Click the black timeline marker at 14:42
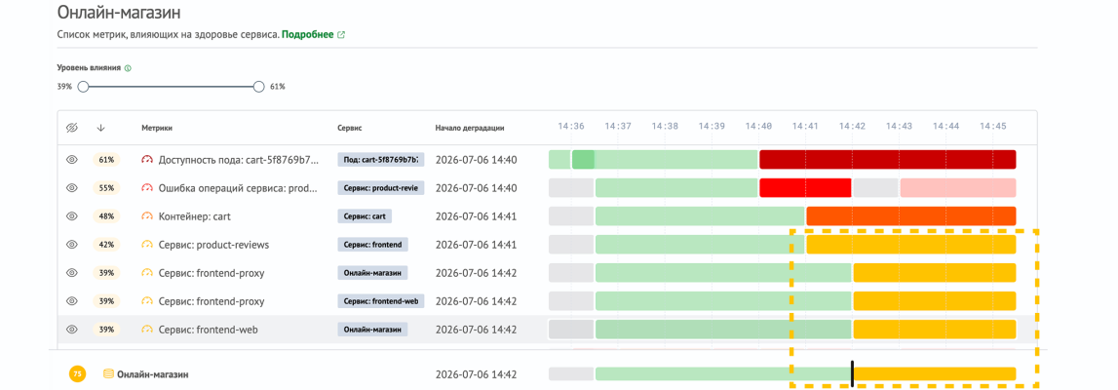1118x390 pixels. pos(851,373)
